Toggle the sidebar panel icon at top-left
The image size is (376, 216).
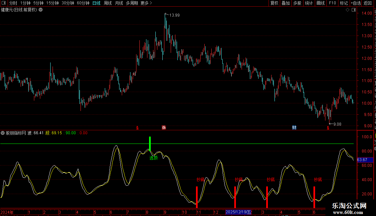[x=4, y=3]
